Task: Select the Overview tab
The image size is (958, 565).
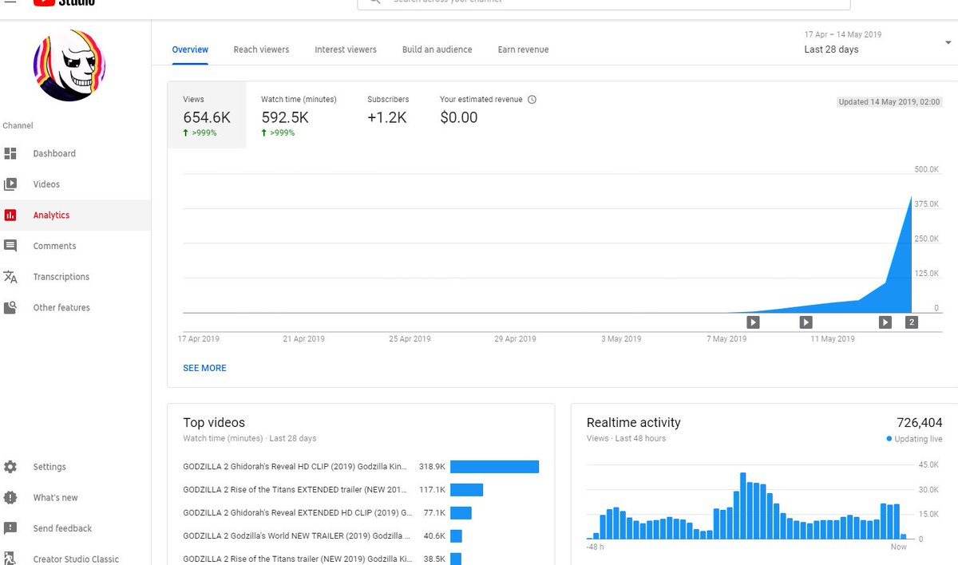Action: pos(190,49)
